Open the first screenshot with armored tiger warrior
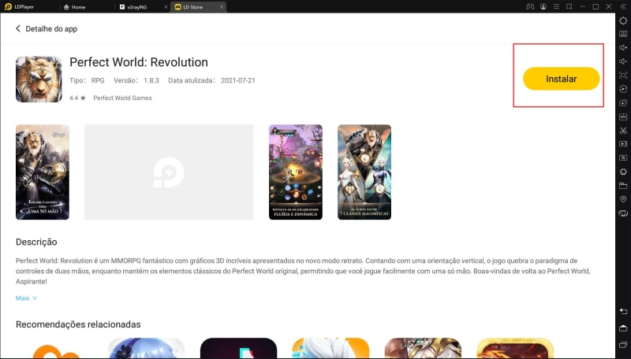This screenshot has height=359, width=631. click(43, 172)
